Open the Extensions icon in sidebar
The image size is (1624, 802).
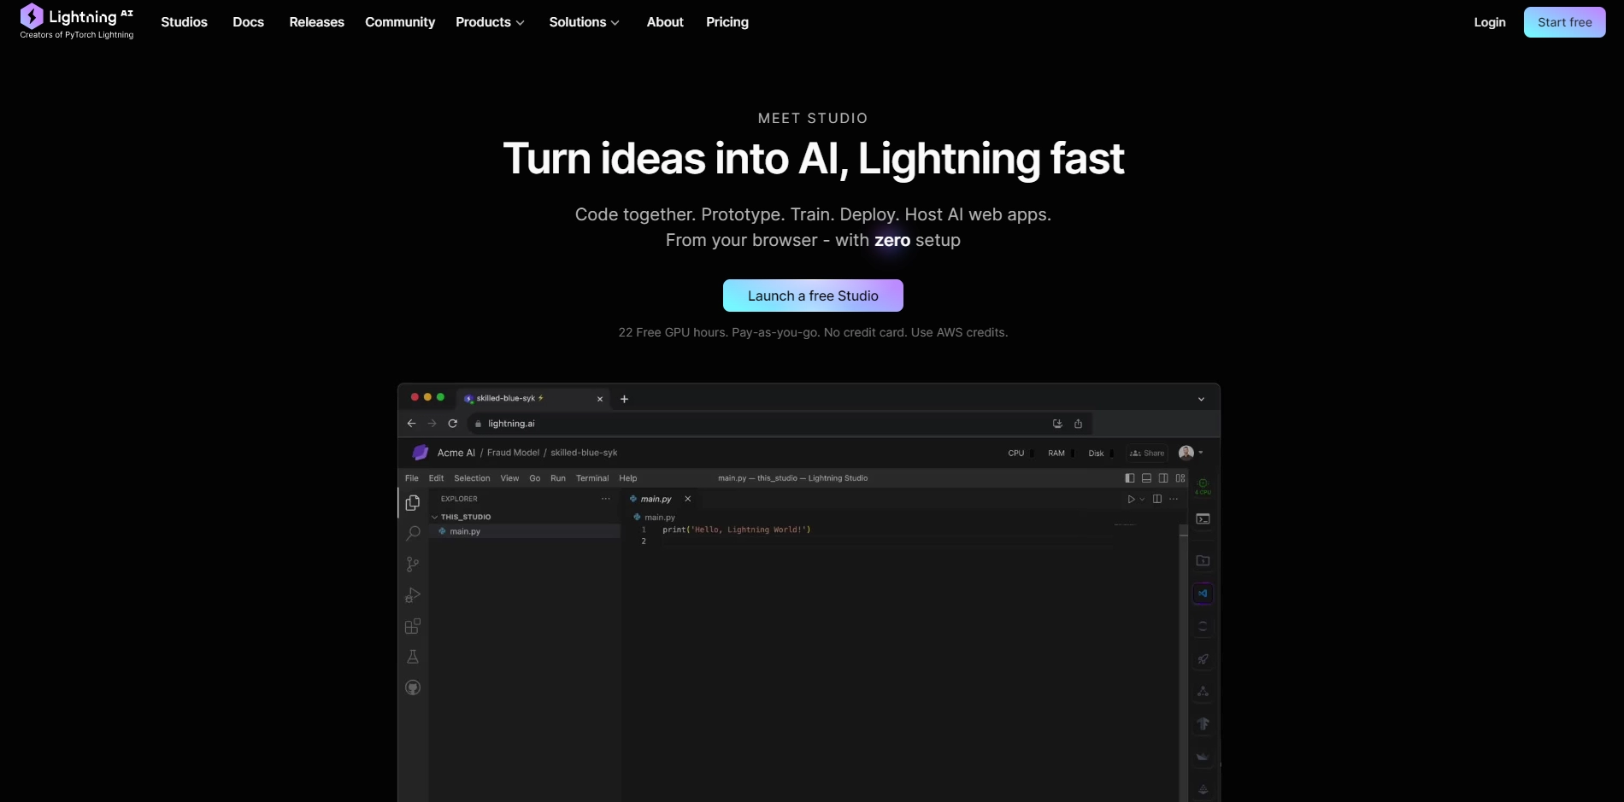[x=413, y=626]
